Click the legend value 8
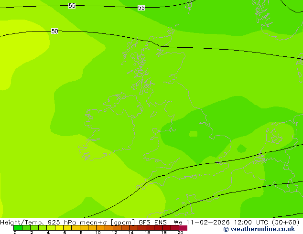The height and width of the screenshot is (234, 303). (x=81, y=233)
